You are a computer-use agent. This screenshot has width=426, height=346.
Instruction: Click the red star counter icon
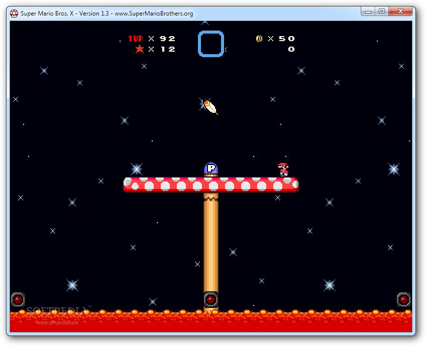click(139, 49)
